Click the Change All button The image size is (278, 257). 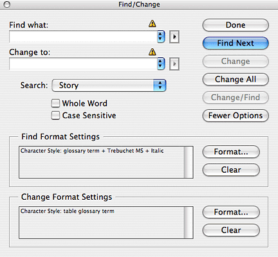236,80
